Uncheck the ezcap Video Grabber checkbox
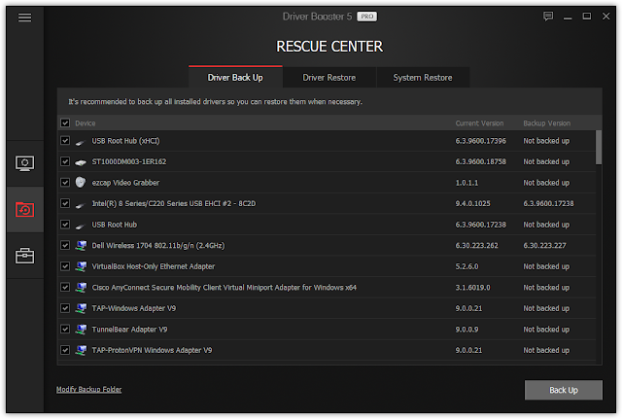The height and width of the screenshot is (419, 622). [x=65, y=183]
